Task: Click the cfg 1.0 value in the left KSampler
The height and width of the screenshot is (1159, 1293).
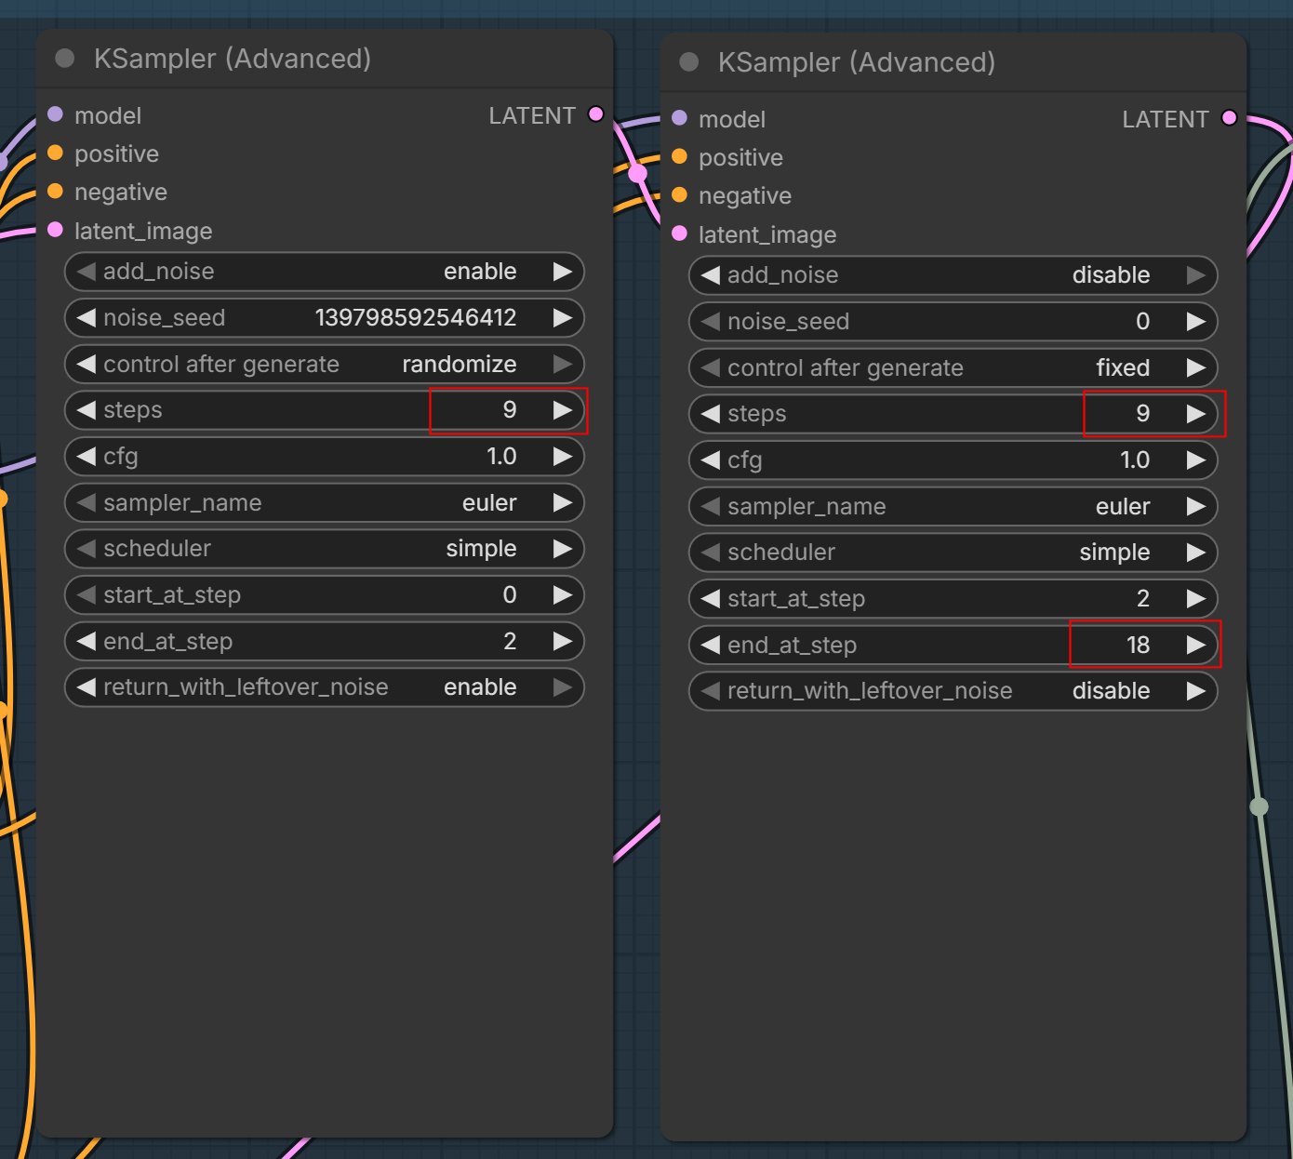Action: click(501, 457)
